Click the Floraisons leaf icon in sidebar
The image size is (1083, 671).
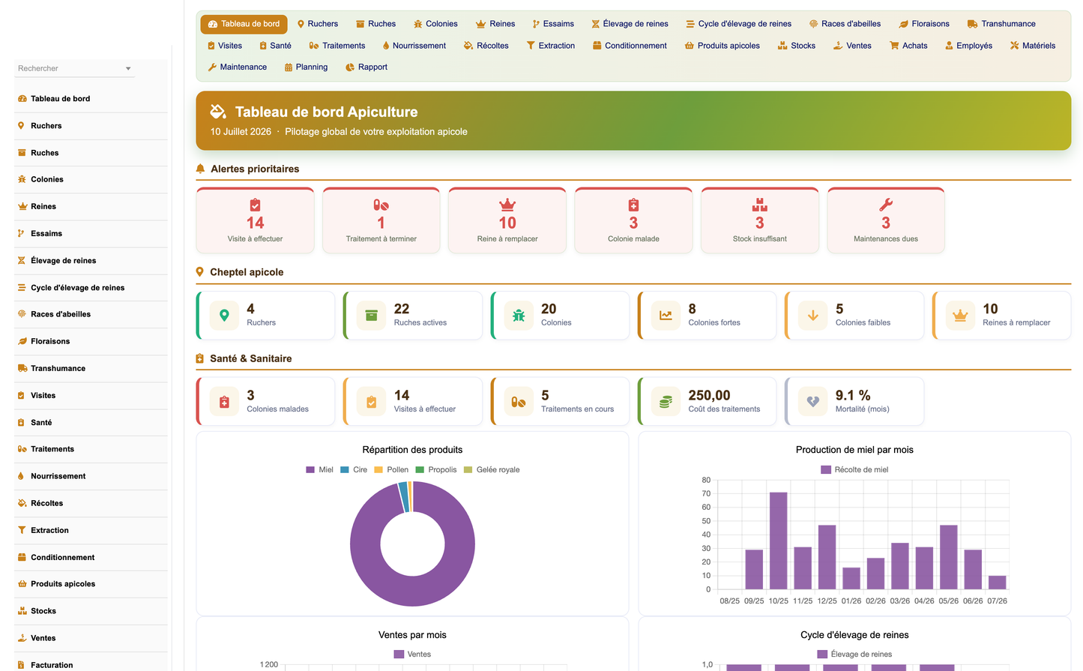click(x=22, y=341)
